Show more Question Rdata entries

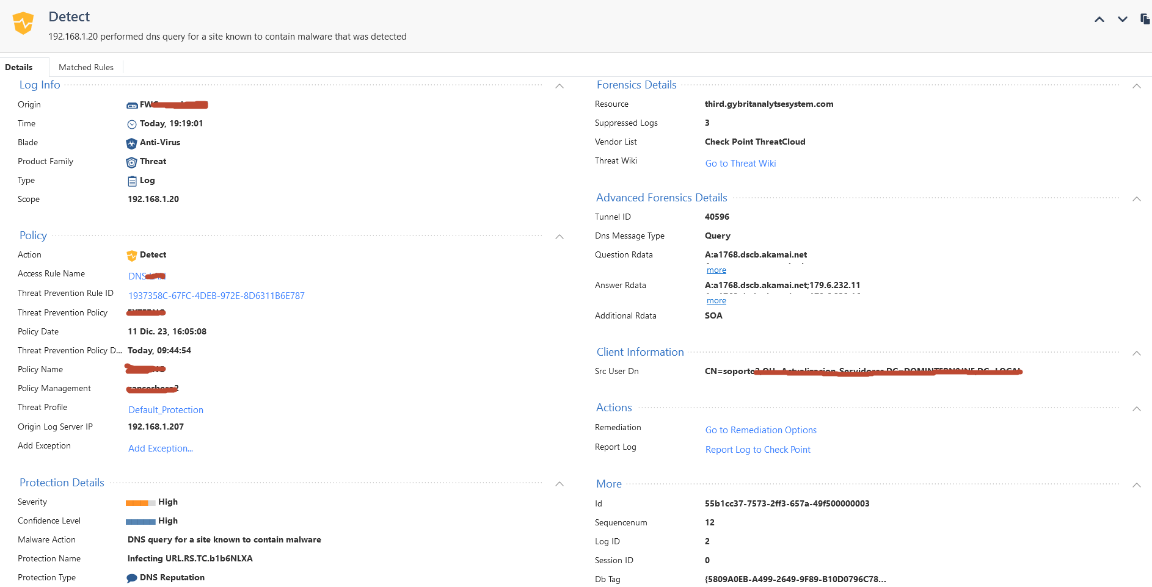[716, 270]
